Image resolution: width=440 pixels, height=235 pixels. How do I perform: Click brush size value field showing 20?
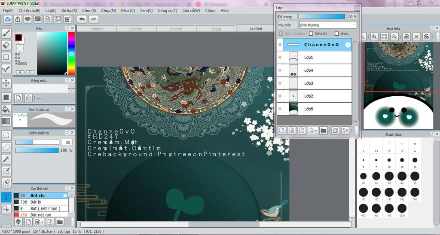point(67,143)
